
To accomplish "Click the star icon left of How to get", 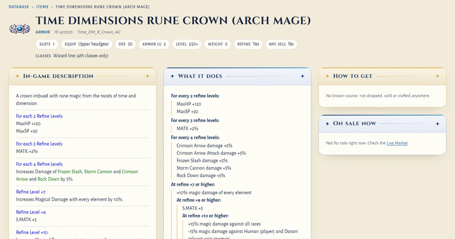I will point(327,76).
